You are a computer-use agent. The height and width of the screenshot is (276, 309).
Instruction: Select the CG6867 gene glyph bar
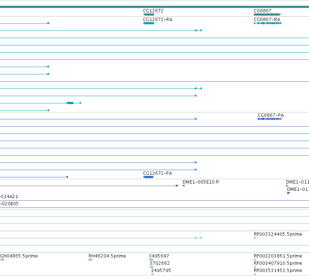[267, 15]
